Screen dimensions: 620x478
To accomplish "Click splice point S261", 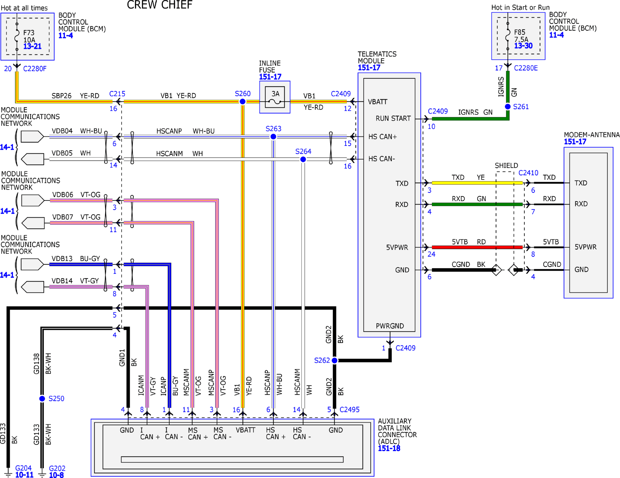I will 508,107.
